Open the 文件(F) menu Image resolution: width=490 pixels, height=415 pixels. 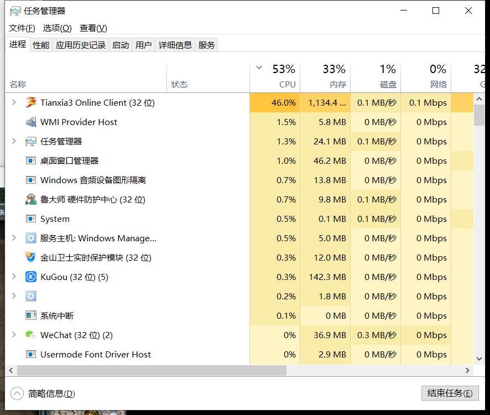[x=22, y=28]
